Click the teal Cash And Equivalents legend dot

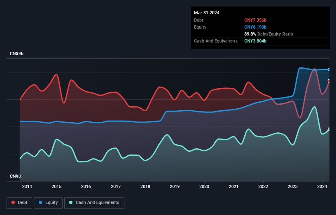pyautogui.click(x=71, y=202)
